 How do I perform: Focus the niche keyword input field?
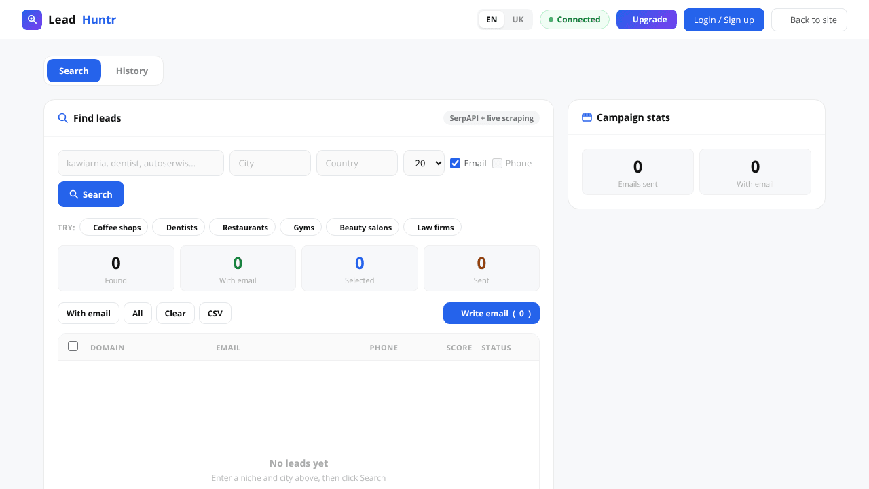(x=141, y=163)
